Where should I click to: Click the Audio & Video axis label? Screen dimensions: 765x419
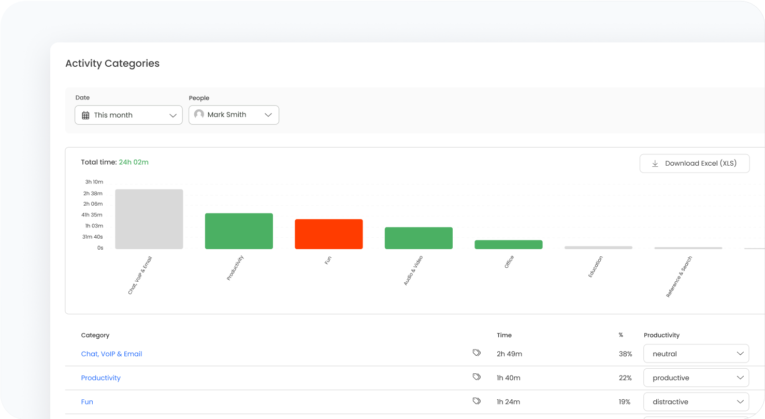(413, 270)
